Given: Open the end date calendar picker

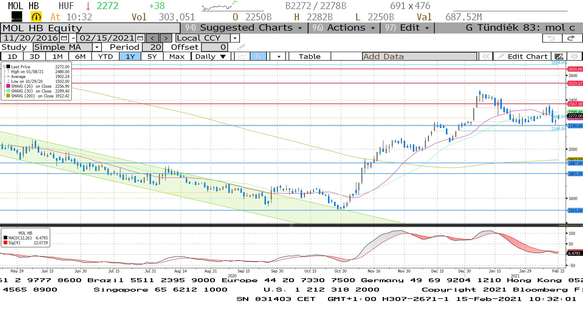Looking at the screenshot, I should pos(140,38).
